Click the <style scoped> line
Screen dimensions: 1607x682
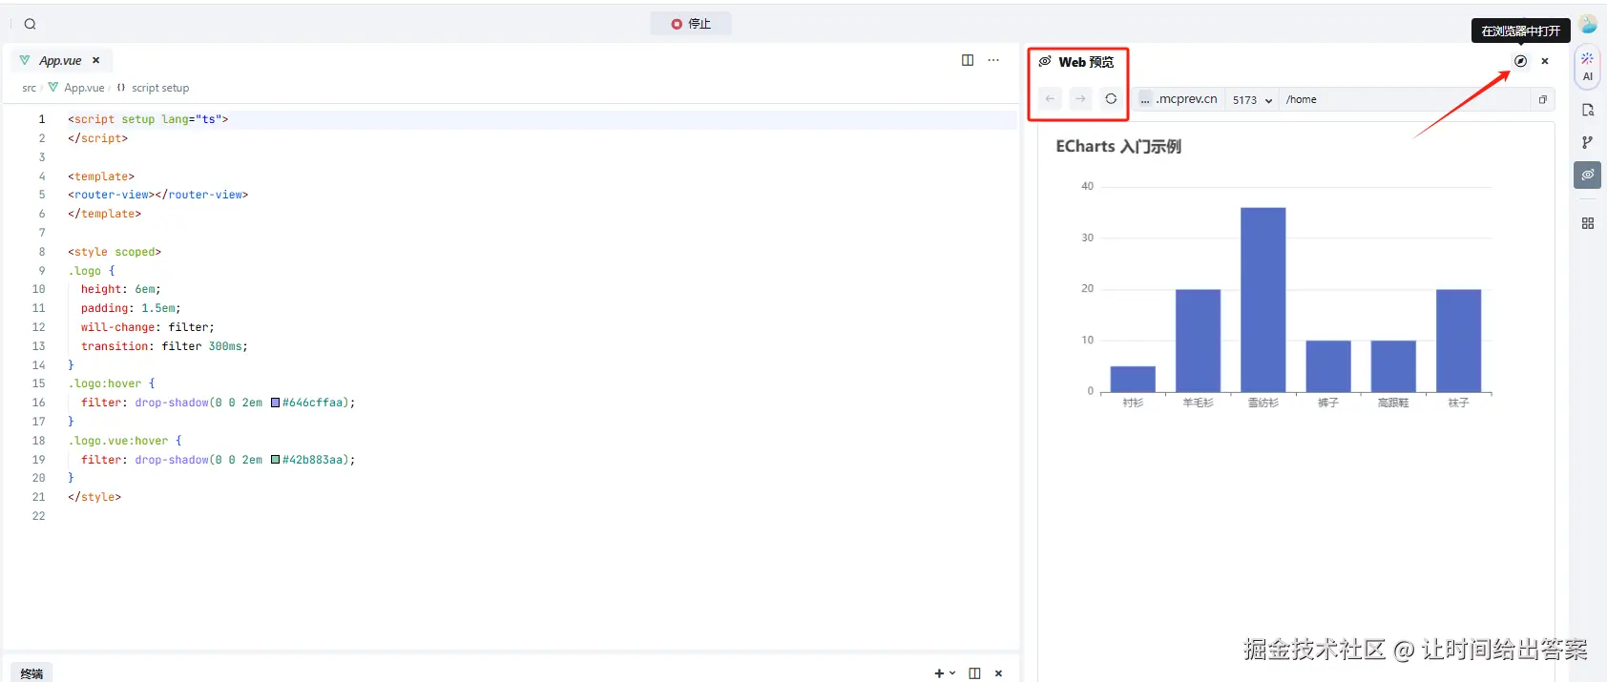[x=115, y=252]
